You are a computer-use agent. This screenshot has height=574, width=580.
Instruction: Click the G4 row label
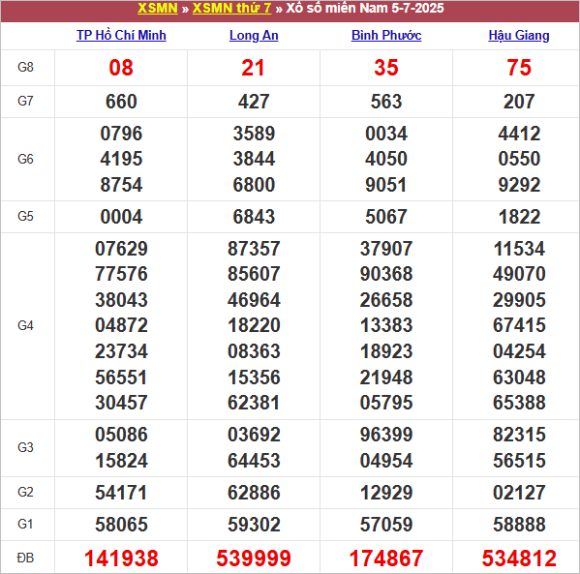pos(25,326)
